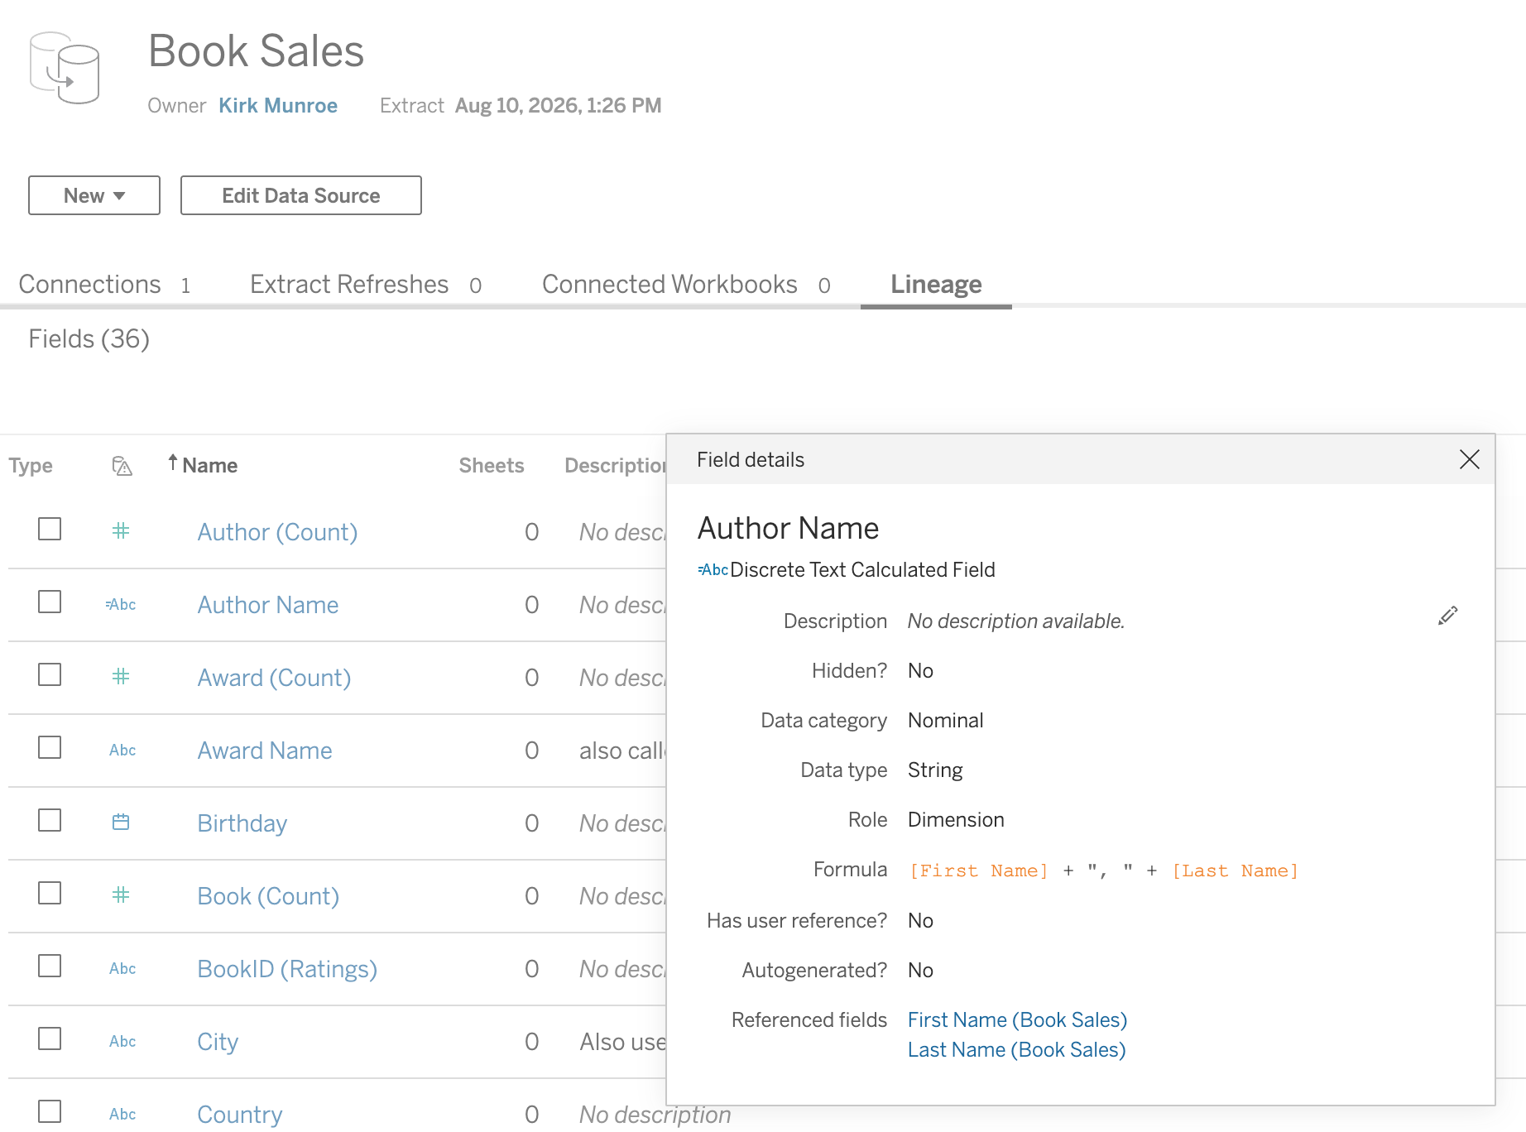Click the Type column header
Screen dimensions: 1526x1132
(31, 466)
